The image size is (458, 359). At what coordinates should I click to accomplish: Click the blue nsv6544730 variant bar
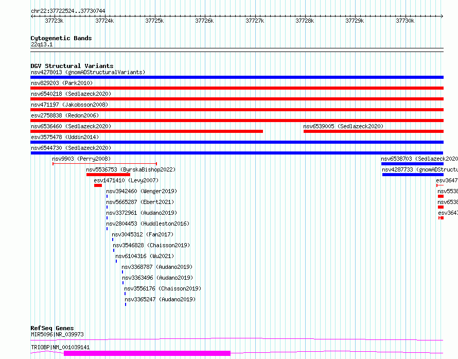237,153
